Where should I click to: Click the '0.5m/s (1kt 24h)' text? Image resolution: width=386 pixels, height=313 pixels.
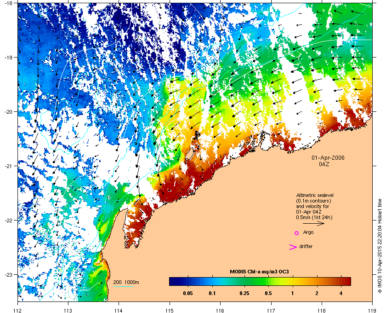(x=314, y=217)
